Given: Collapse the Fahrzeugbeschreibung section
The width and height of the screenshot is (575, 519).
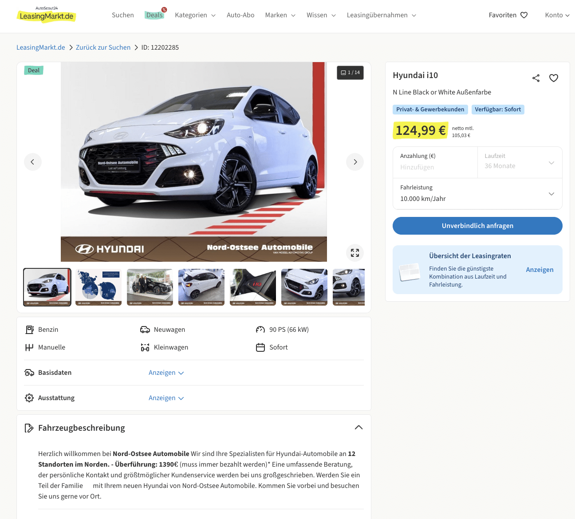Looking at the screenshot, I should click(x=358, y=428).
